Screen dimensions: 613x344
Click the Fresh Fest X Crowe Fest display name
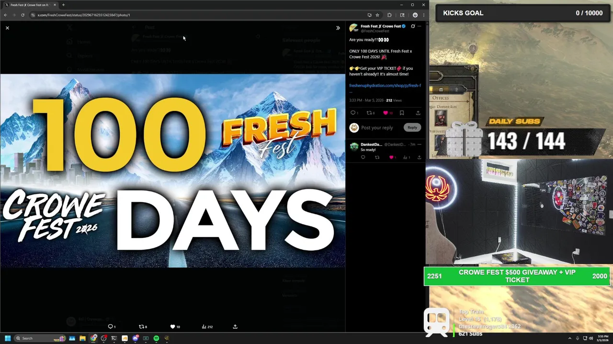tap(381, 26)
